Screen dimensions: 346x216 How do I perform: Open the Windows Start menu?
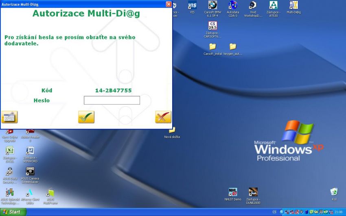click(x=13, y=212)
